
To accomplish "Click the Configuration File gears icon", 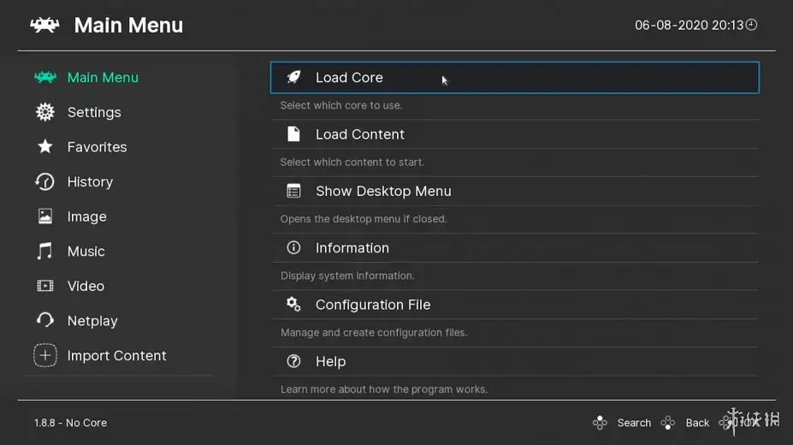I will pyautogui.click(x=293, y=305).
